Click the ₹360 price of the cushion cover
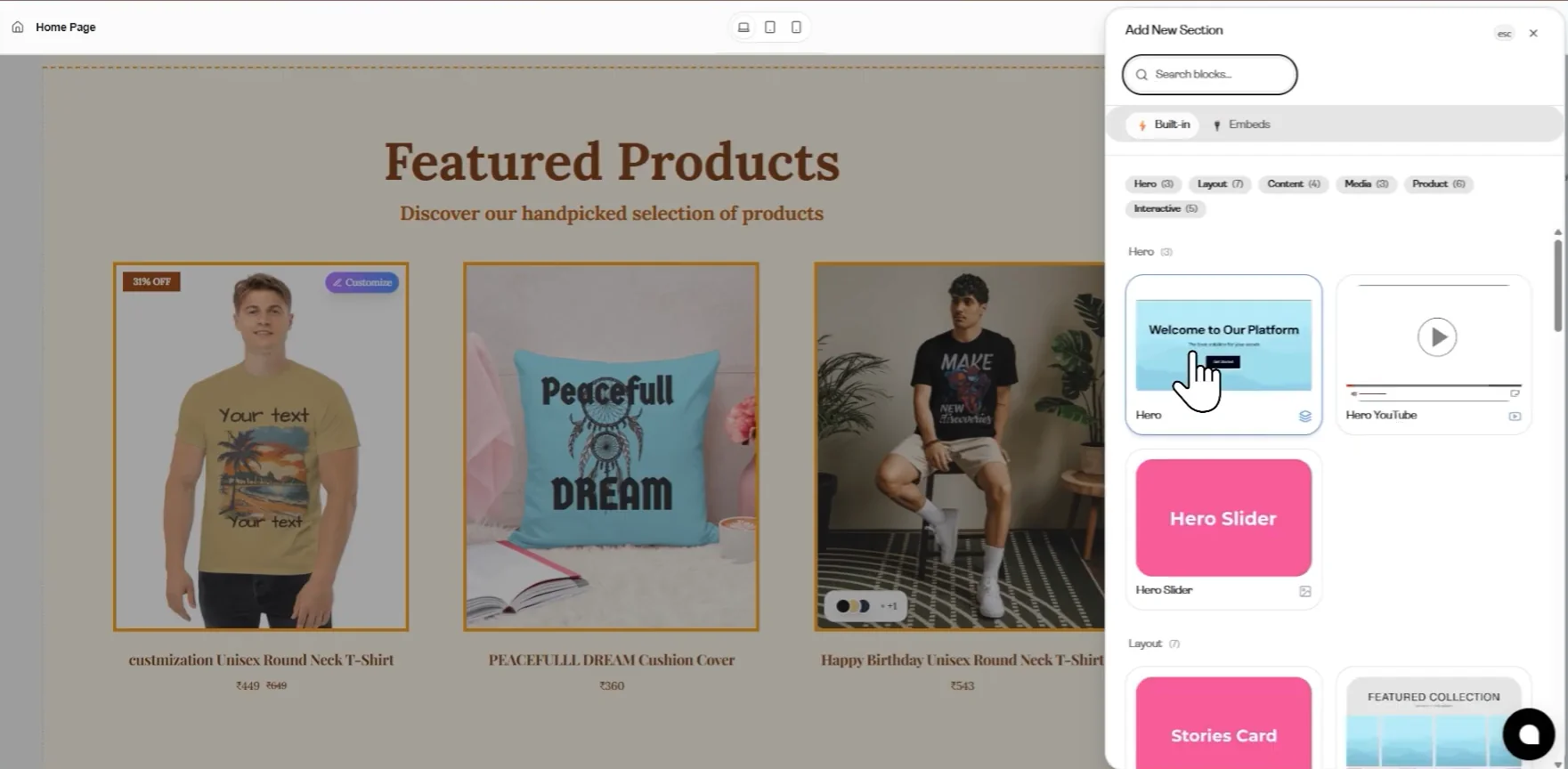Image resolution: width=1568 pixels, height=769 pixels. tap(612, 686)
